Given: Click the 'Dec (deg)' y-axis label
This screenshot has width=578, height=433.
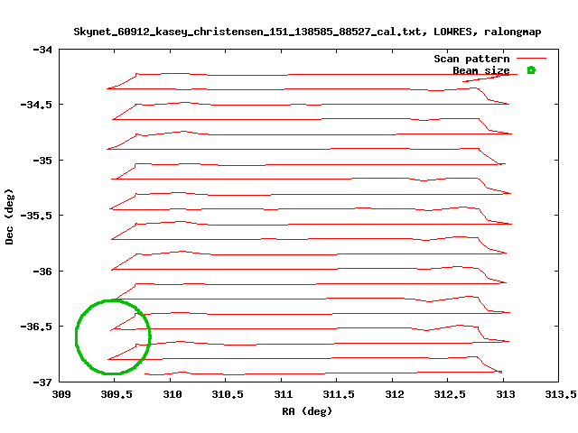Looking at the screenshot, I should tap(9, 216).
